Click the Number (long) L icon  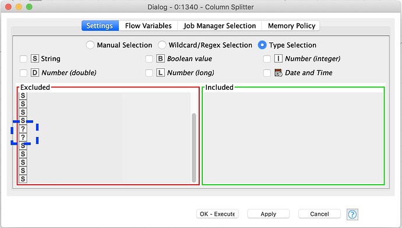pyautogui.click(x=160, y=73)
